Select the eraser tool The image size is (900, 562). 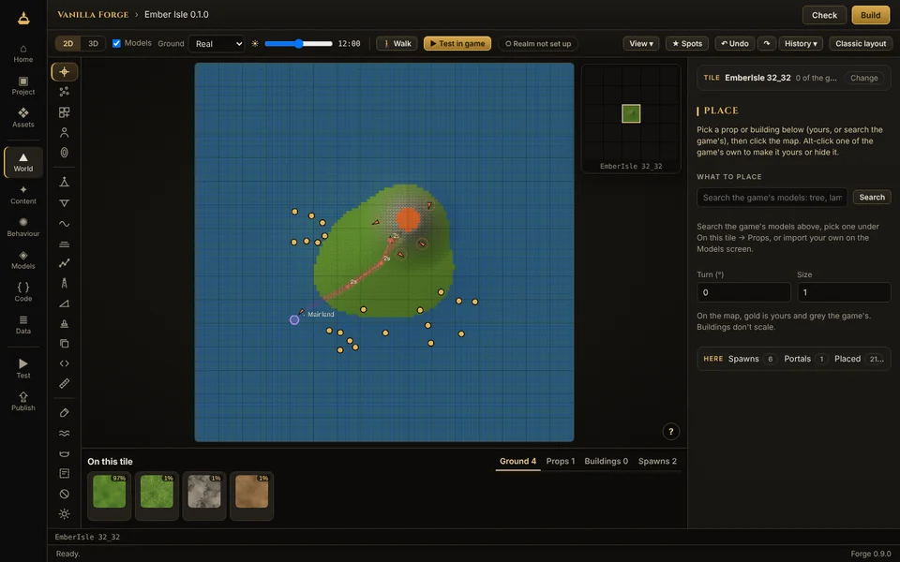coord(65,413)
